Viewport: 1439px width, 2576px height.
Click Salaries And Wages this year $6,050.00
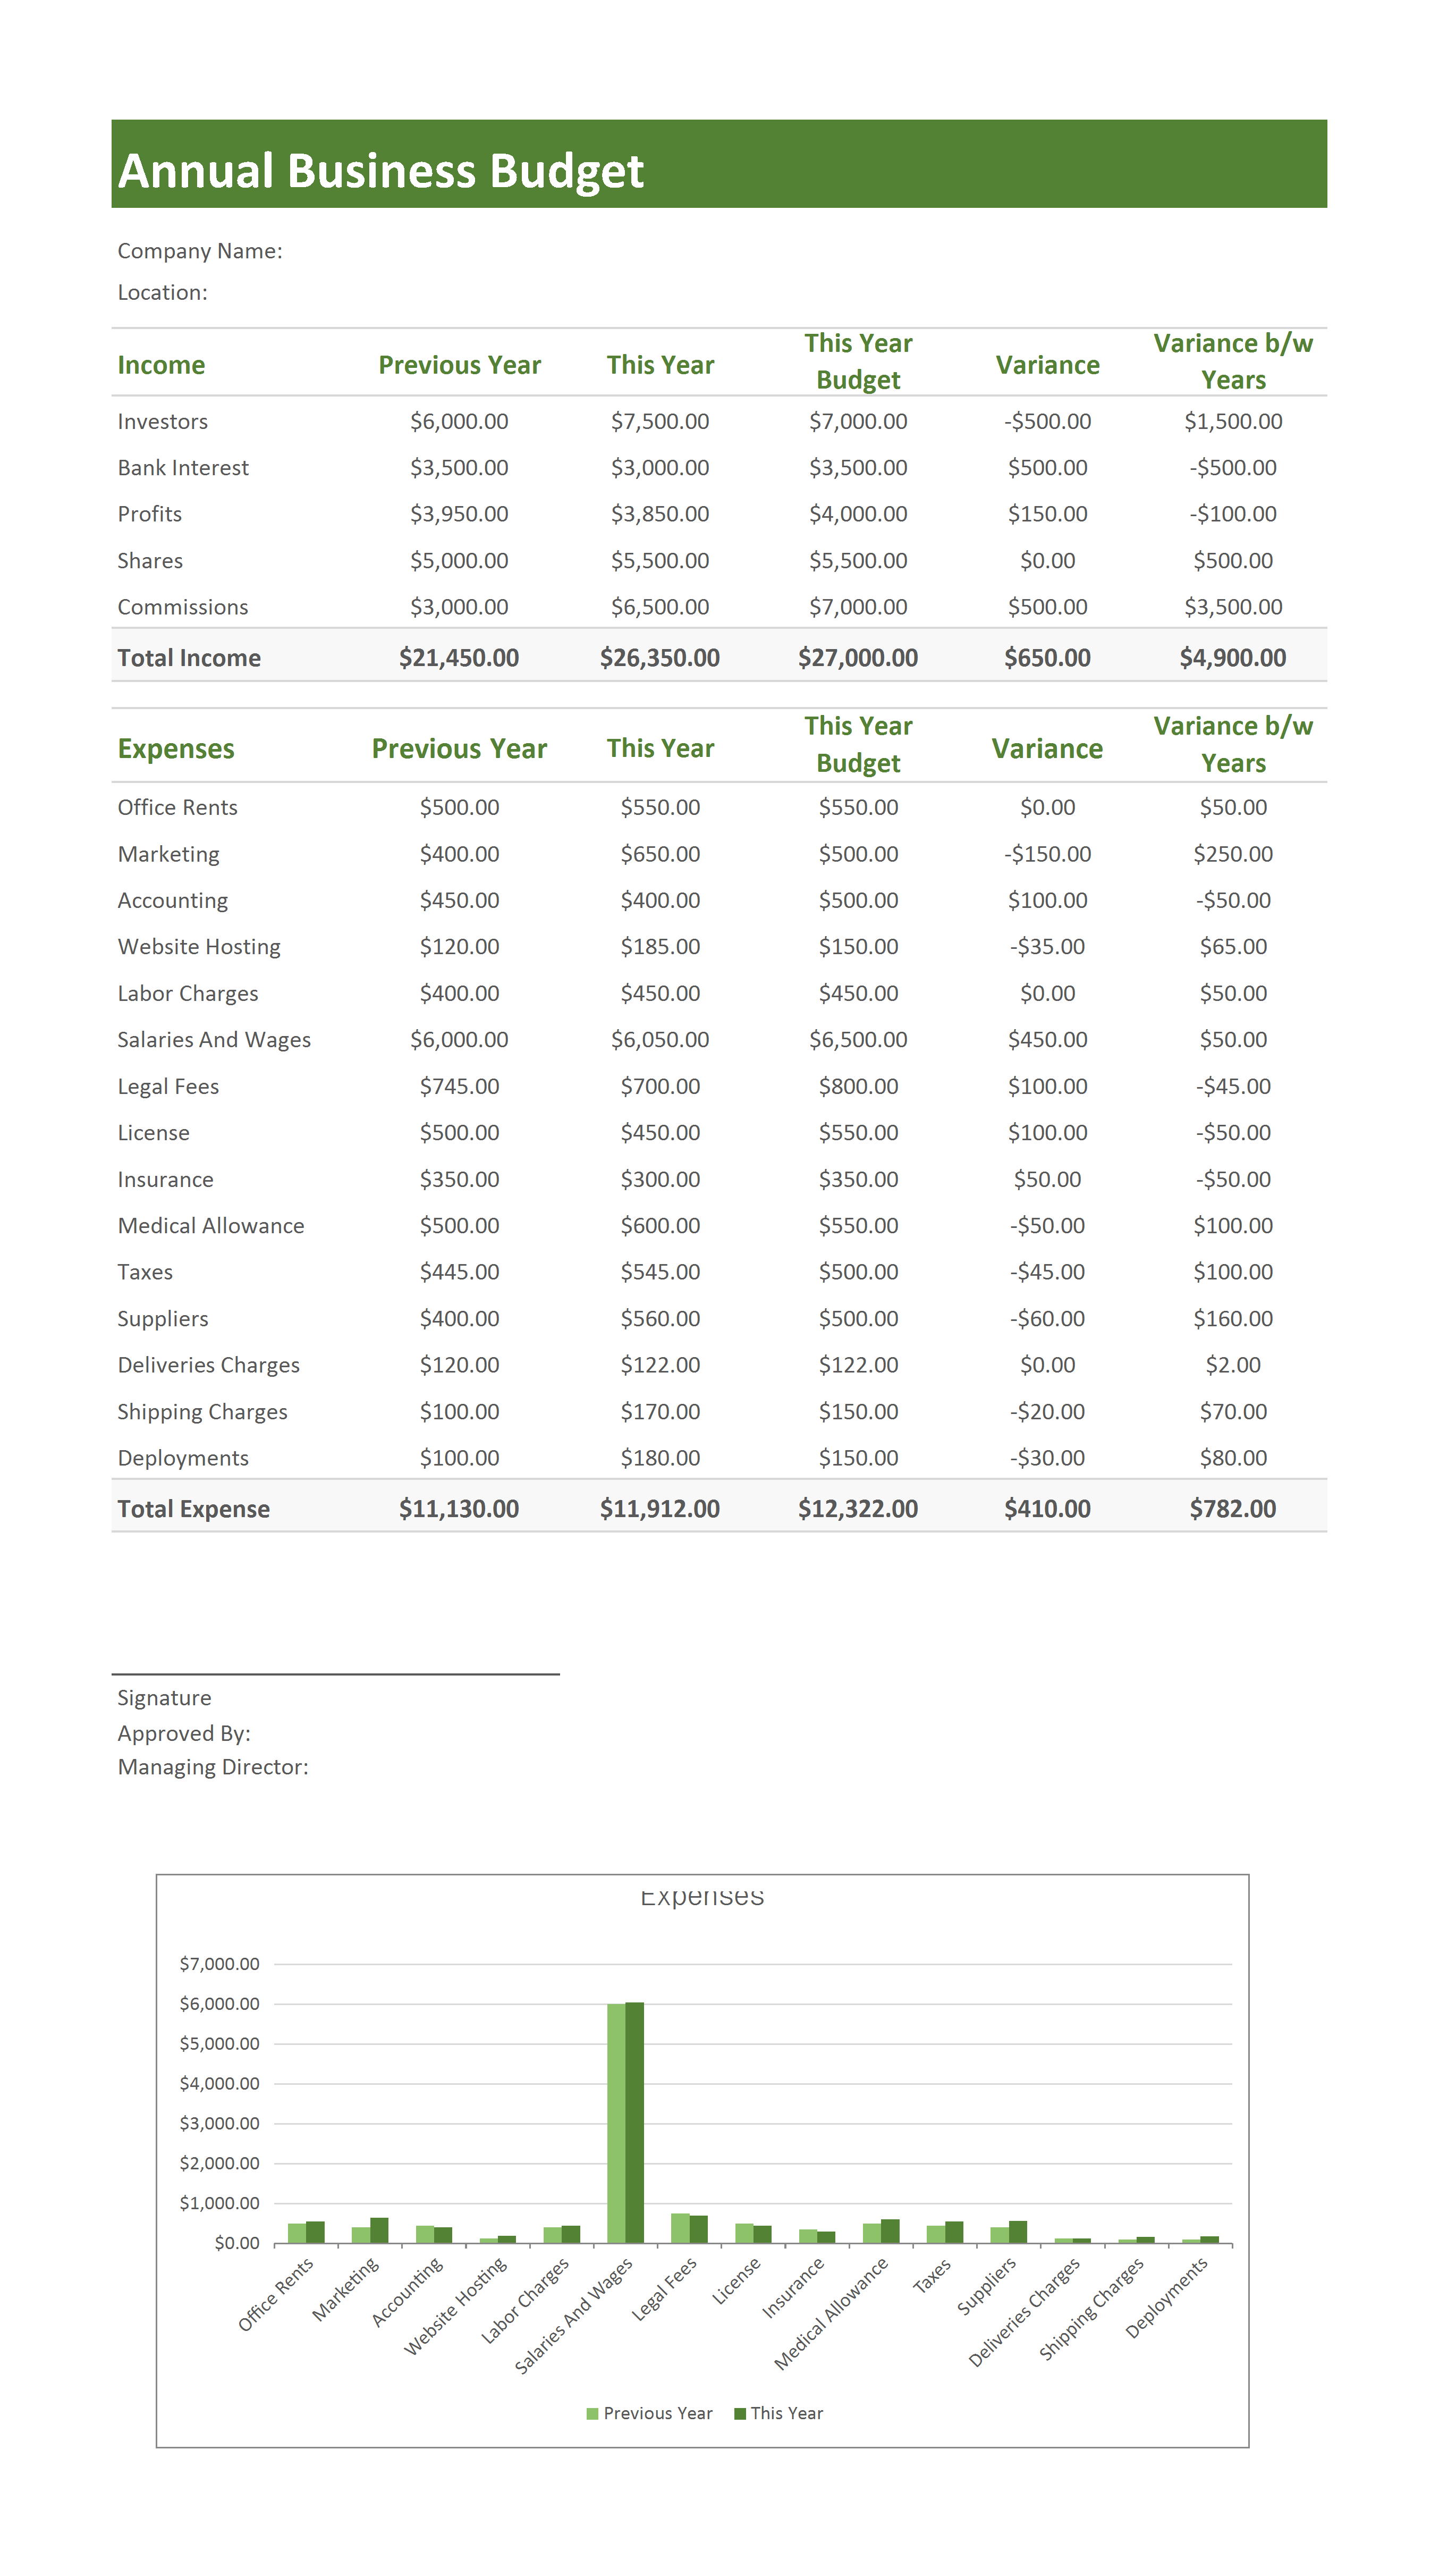pos(660,1039)
